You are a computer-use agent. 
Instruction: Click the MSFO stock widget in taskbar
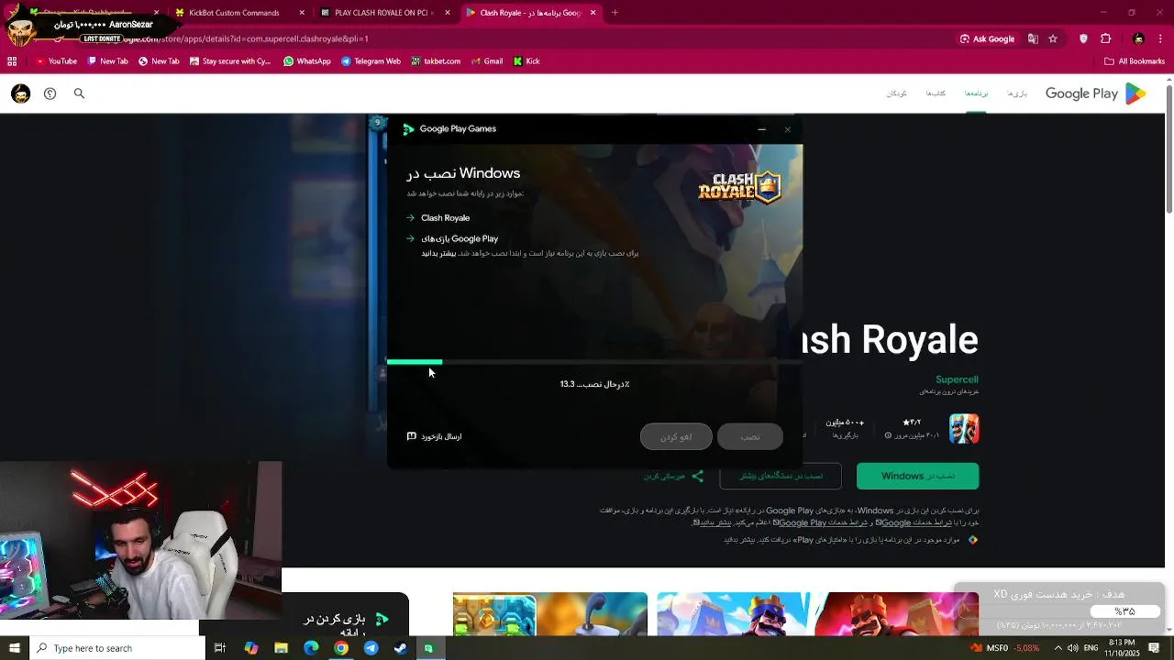pos(1004,648)
